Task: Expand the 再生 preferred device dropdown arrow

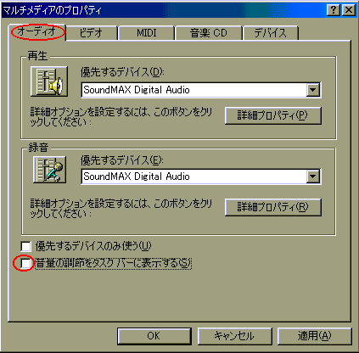Action: click(x=313, y=90)
